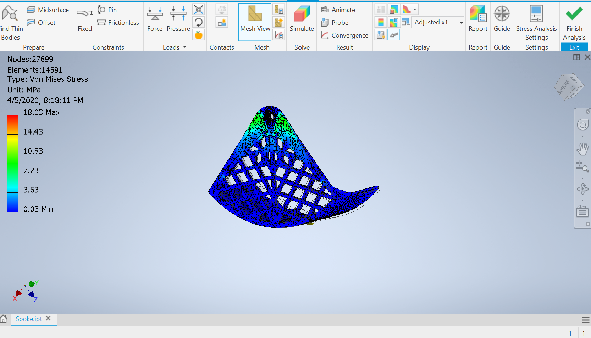Screen dimensions: 591x338
Task: Expand the orbit options arrow
Action: click(x=582, y=201)
